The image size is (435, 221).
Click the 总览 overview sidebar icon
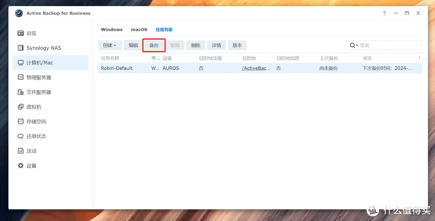(21, 33)
